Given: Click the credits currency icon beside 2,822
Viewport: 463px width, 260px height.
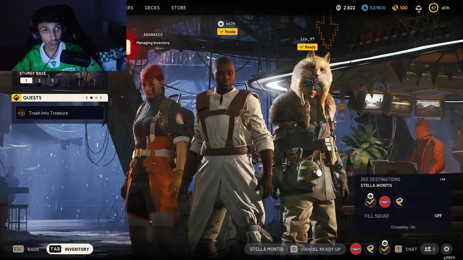Looking at the screenshot, I should point(339,8).
